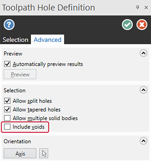Collapse the Selection section chevron

click(x=143, y=90)
